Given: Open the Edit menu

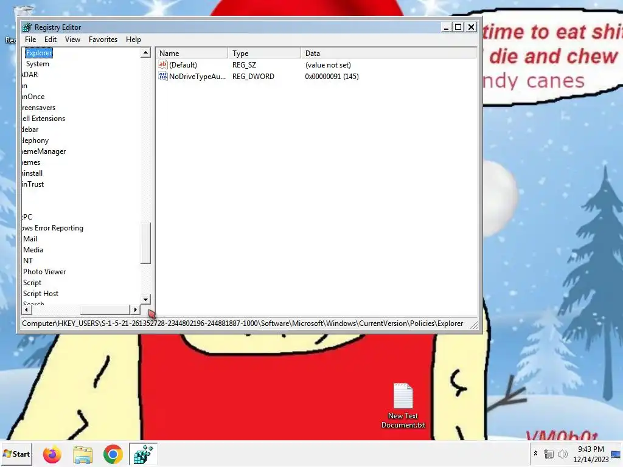Looking at the screenshot, I should tap(50, 40).
